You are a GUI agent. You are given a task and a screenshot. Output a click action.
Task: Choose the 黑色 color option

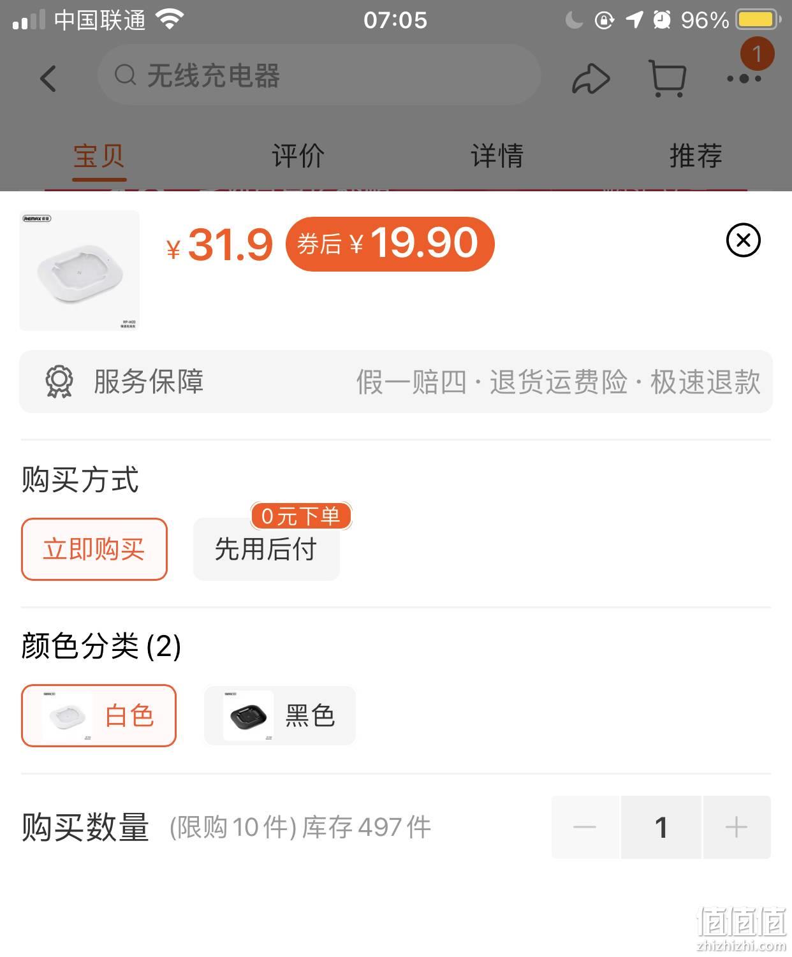[x=280, y=715]
